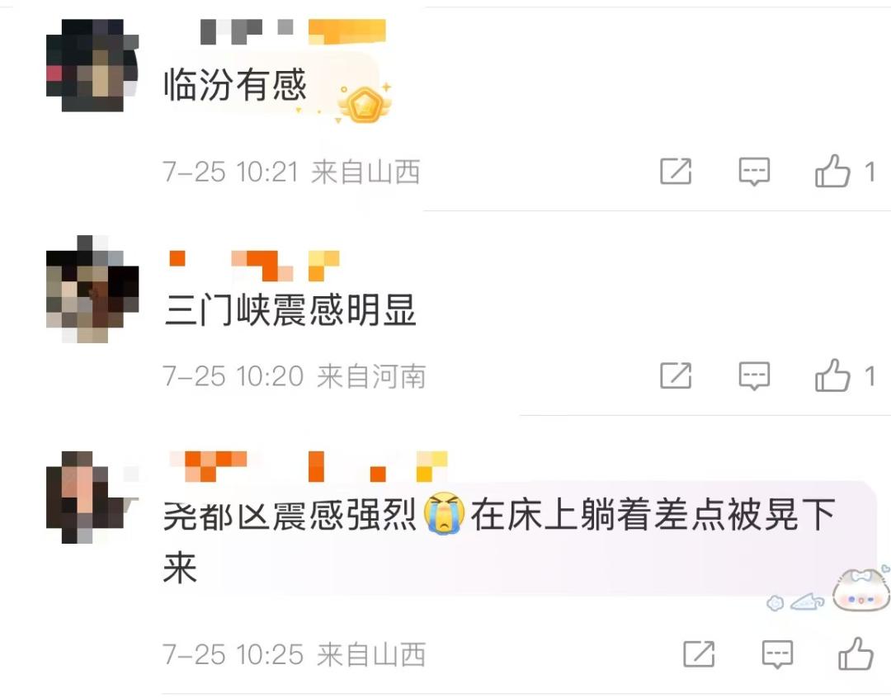Share the 临汾有感 comment
891x698 pixels.
point(676,171)
